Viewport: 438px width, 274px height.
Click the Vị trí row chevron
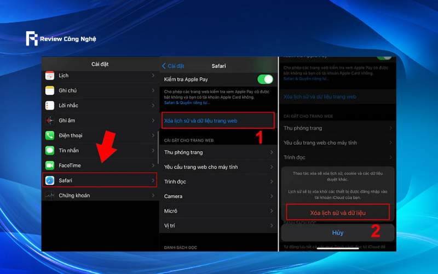(272, 226)
